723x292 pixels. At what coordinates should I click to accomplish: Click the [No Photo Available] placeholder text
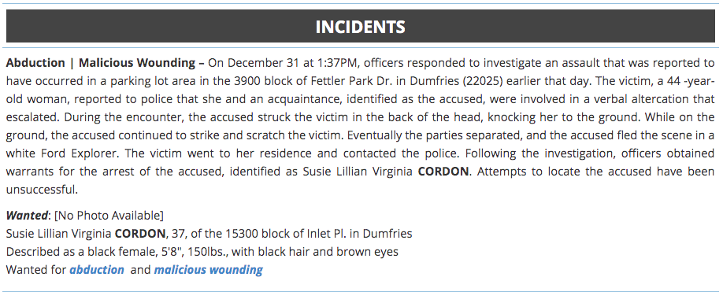(x=109, y=215)
